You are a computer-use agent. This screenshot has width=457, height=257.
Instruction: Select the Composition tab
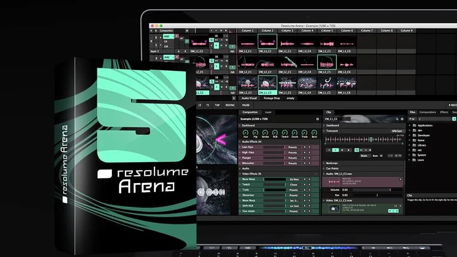pos(250,112)
